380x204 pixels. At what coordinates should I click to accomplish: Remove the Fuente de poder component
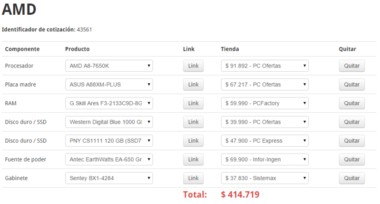click(x=351, y=160)
